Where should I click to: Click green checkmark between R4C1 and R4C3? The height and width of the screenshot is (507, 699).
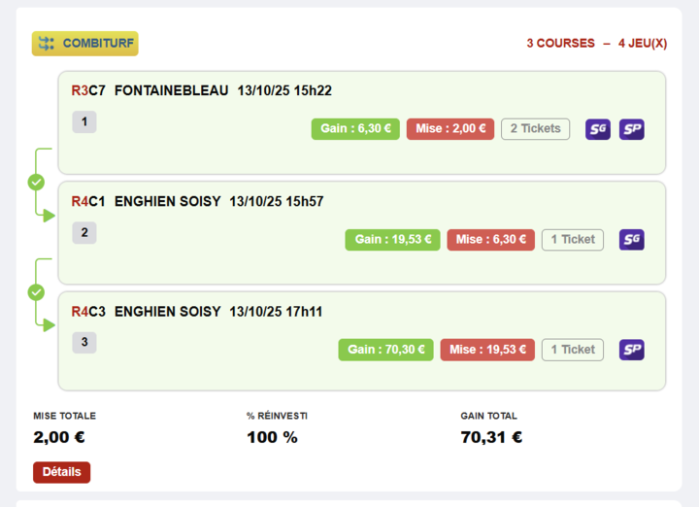[36, 291]
